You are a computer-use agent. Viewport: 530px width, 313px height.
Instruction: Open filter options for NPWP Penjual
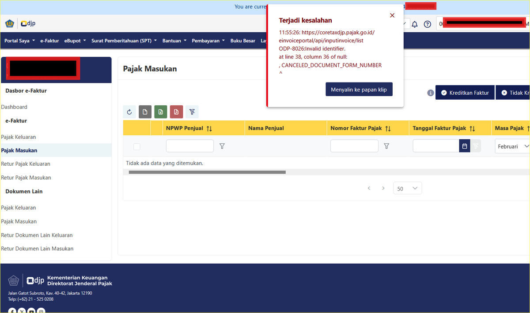[222, 146]
